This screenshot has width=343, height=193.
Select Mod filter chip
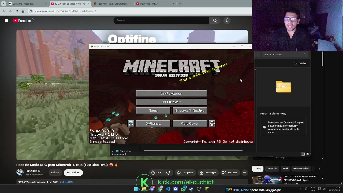pyautogui.click(x=285, y=169)
